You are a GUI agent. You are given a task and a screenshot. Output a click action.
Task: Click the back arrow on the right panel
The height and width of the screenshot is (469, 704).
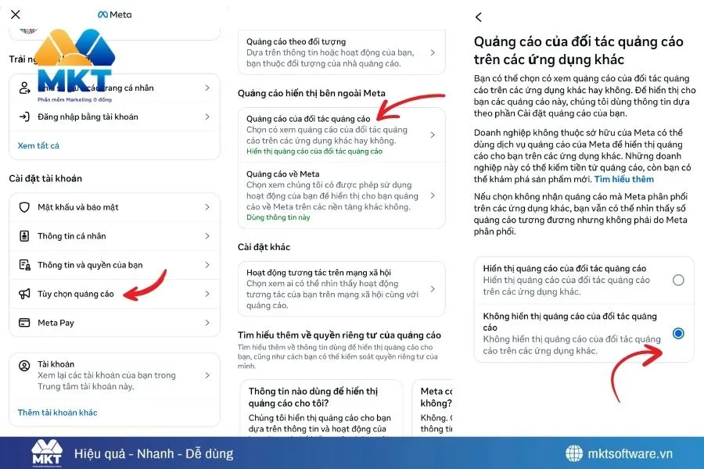click(479, 16)
